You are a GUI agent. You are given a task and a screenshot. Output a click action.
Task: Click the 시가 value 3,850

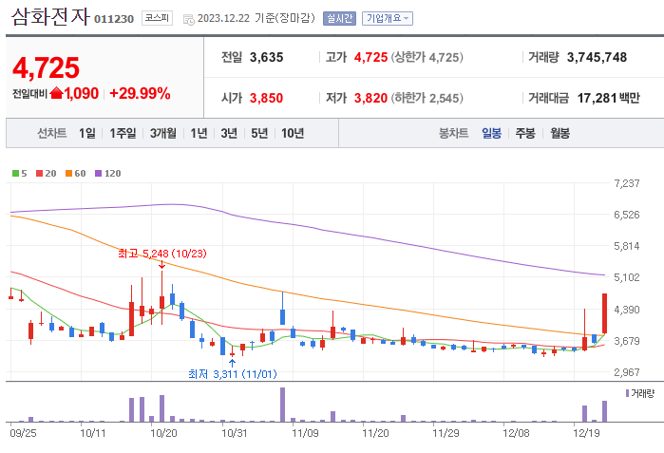point(266,98)
